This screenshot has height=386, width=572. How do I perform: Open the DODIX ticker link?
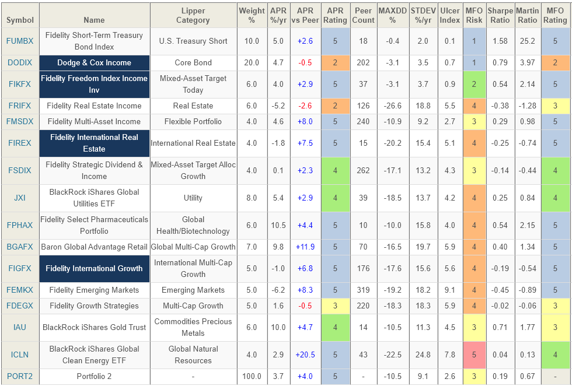coord(20,63)
